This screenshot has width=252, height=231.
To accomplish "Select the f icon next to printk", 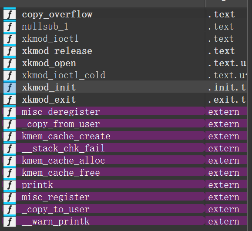I will point(10,185).
